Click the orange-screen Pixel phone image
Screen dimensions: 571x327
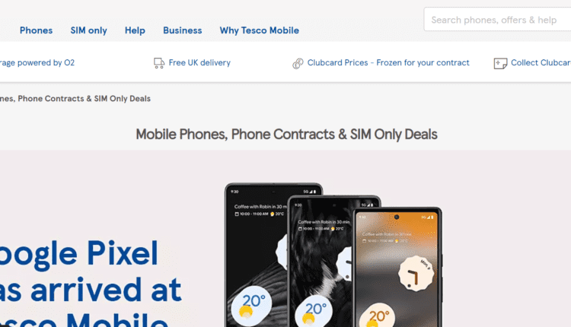[397, 267]
